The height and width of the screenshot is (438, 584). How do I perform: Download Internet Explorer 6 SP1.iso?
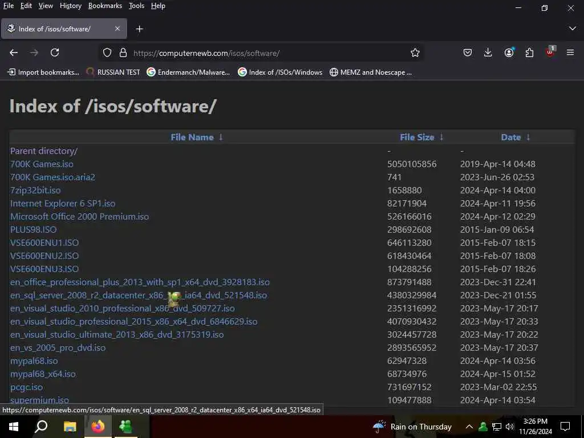[x=63, y=204]
